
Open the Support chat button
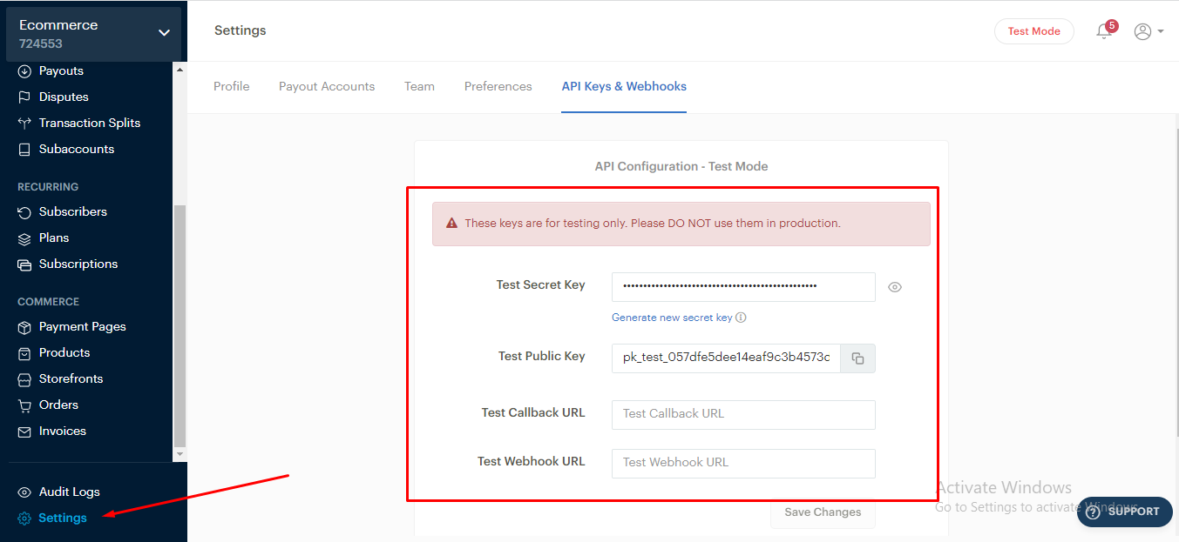click(x=1123, y=512)
